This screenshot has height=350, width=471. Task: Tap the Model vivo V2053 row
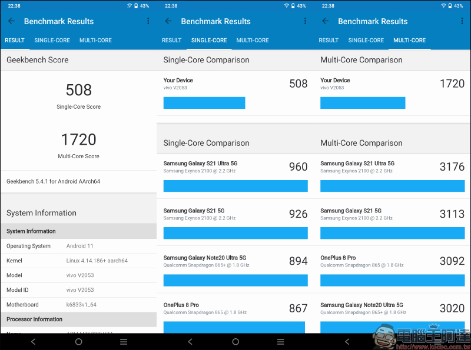pyautogui.click(x=79, y=275)
